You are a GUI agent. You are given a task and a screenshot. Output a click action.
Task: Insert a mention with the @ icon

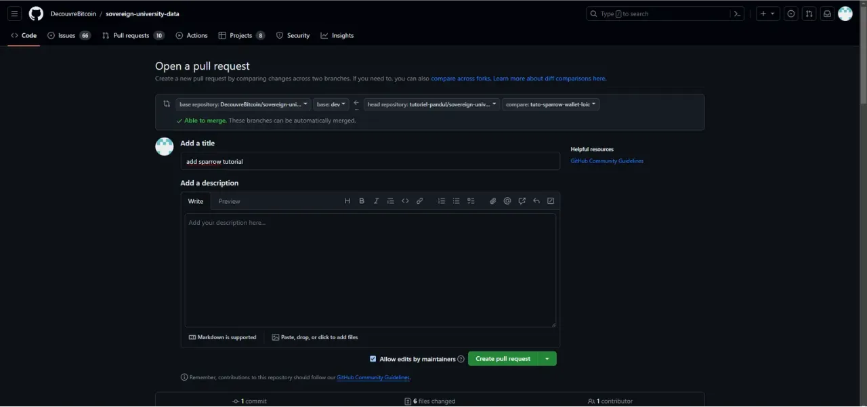click(x=507, y=201)
